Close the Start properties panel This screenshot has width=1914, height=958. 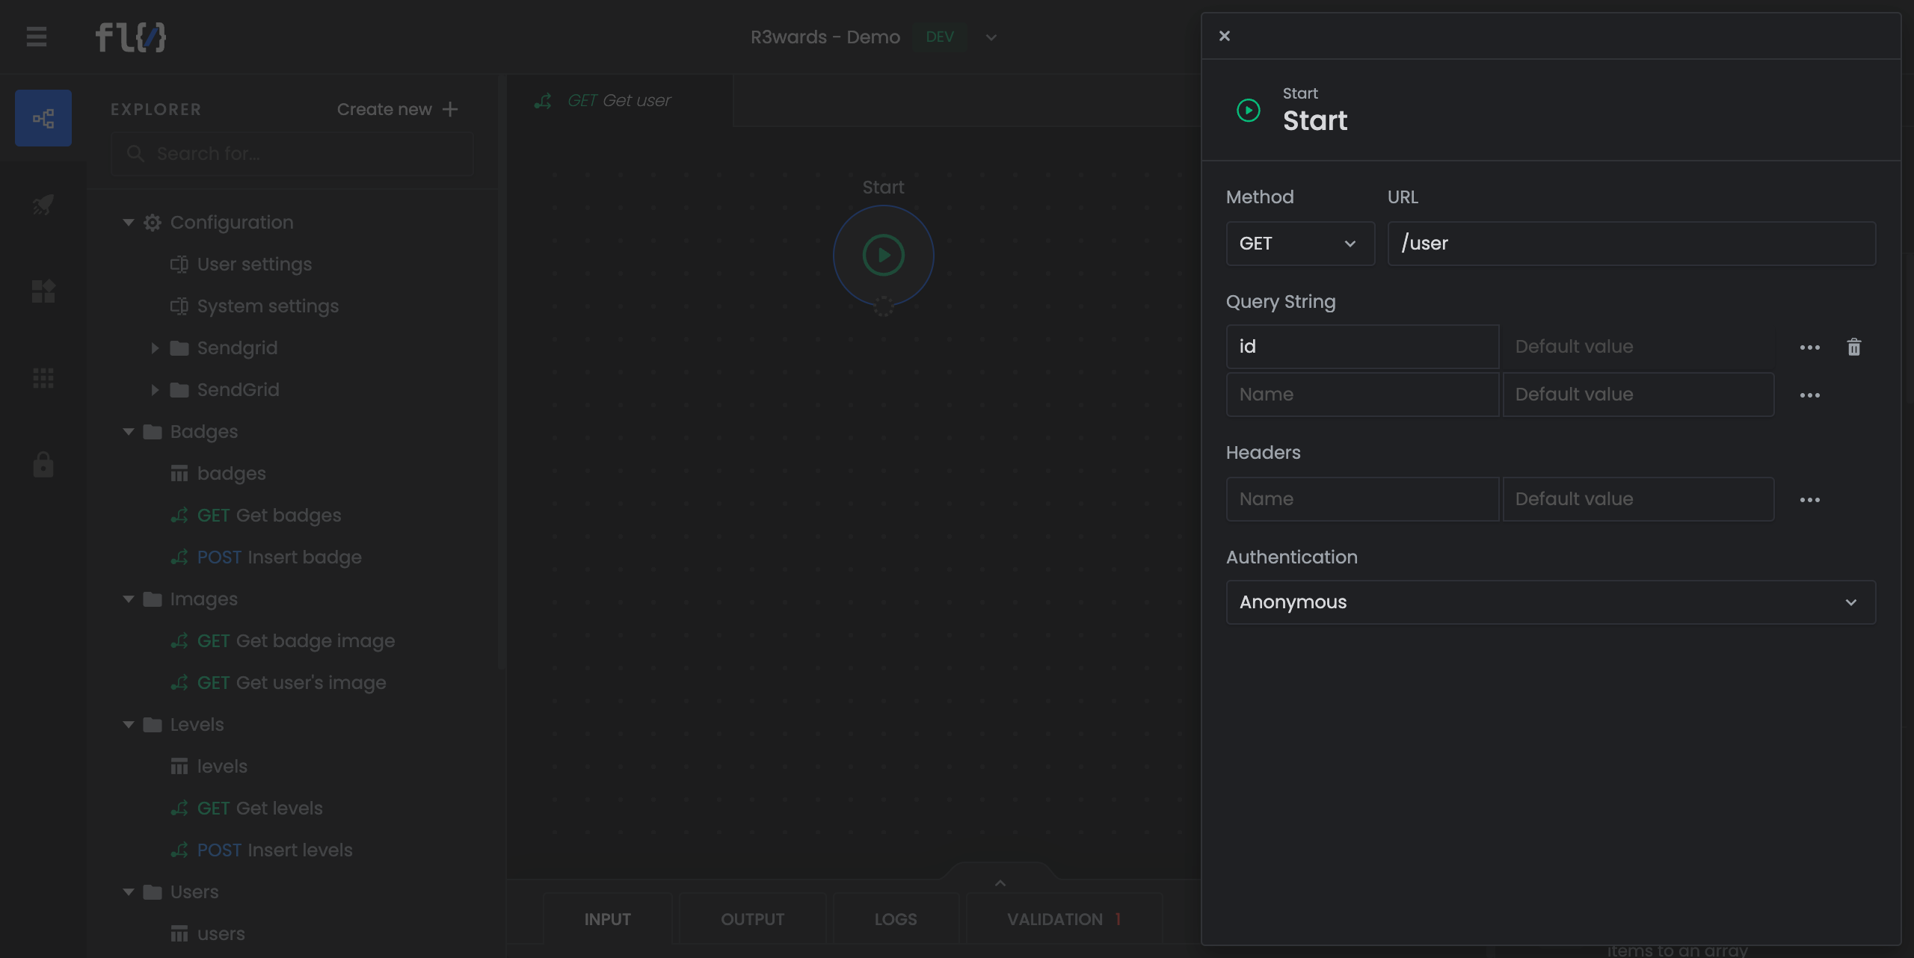(1225, 36)
